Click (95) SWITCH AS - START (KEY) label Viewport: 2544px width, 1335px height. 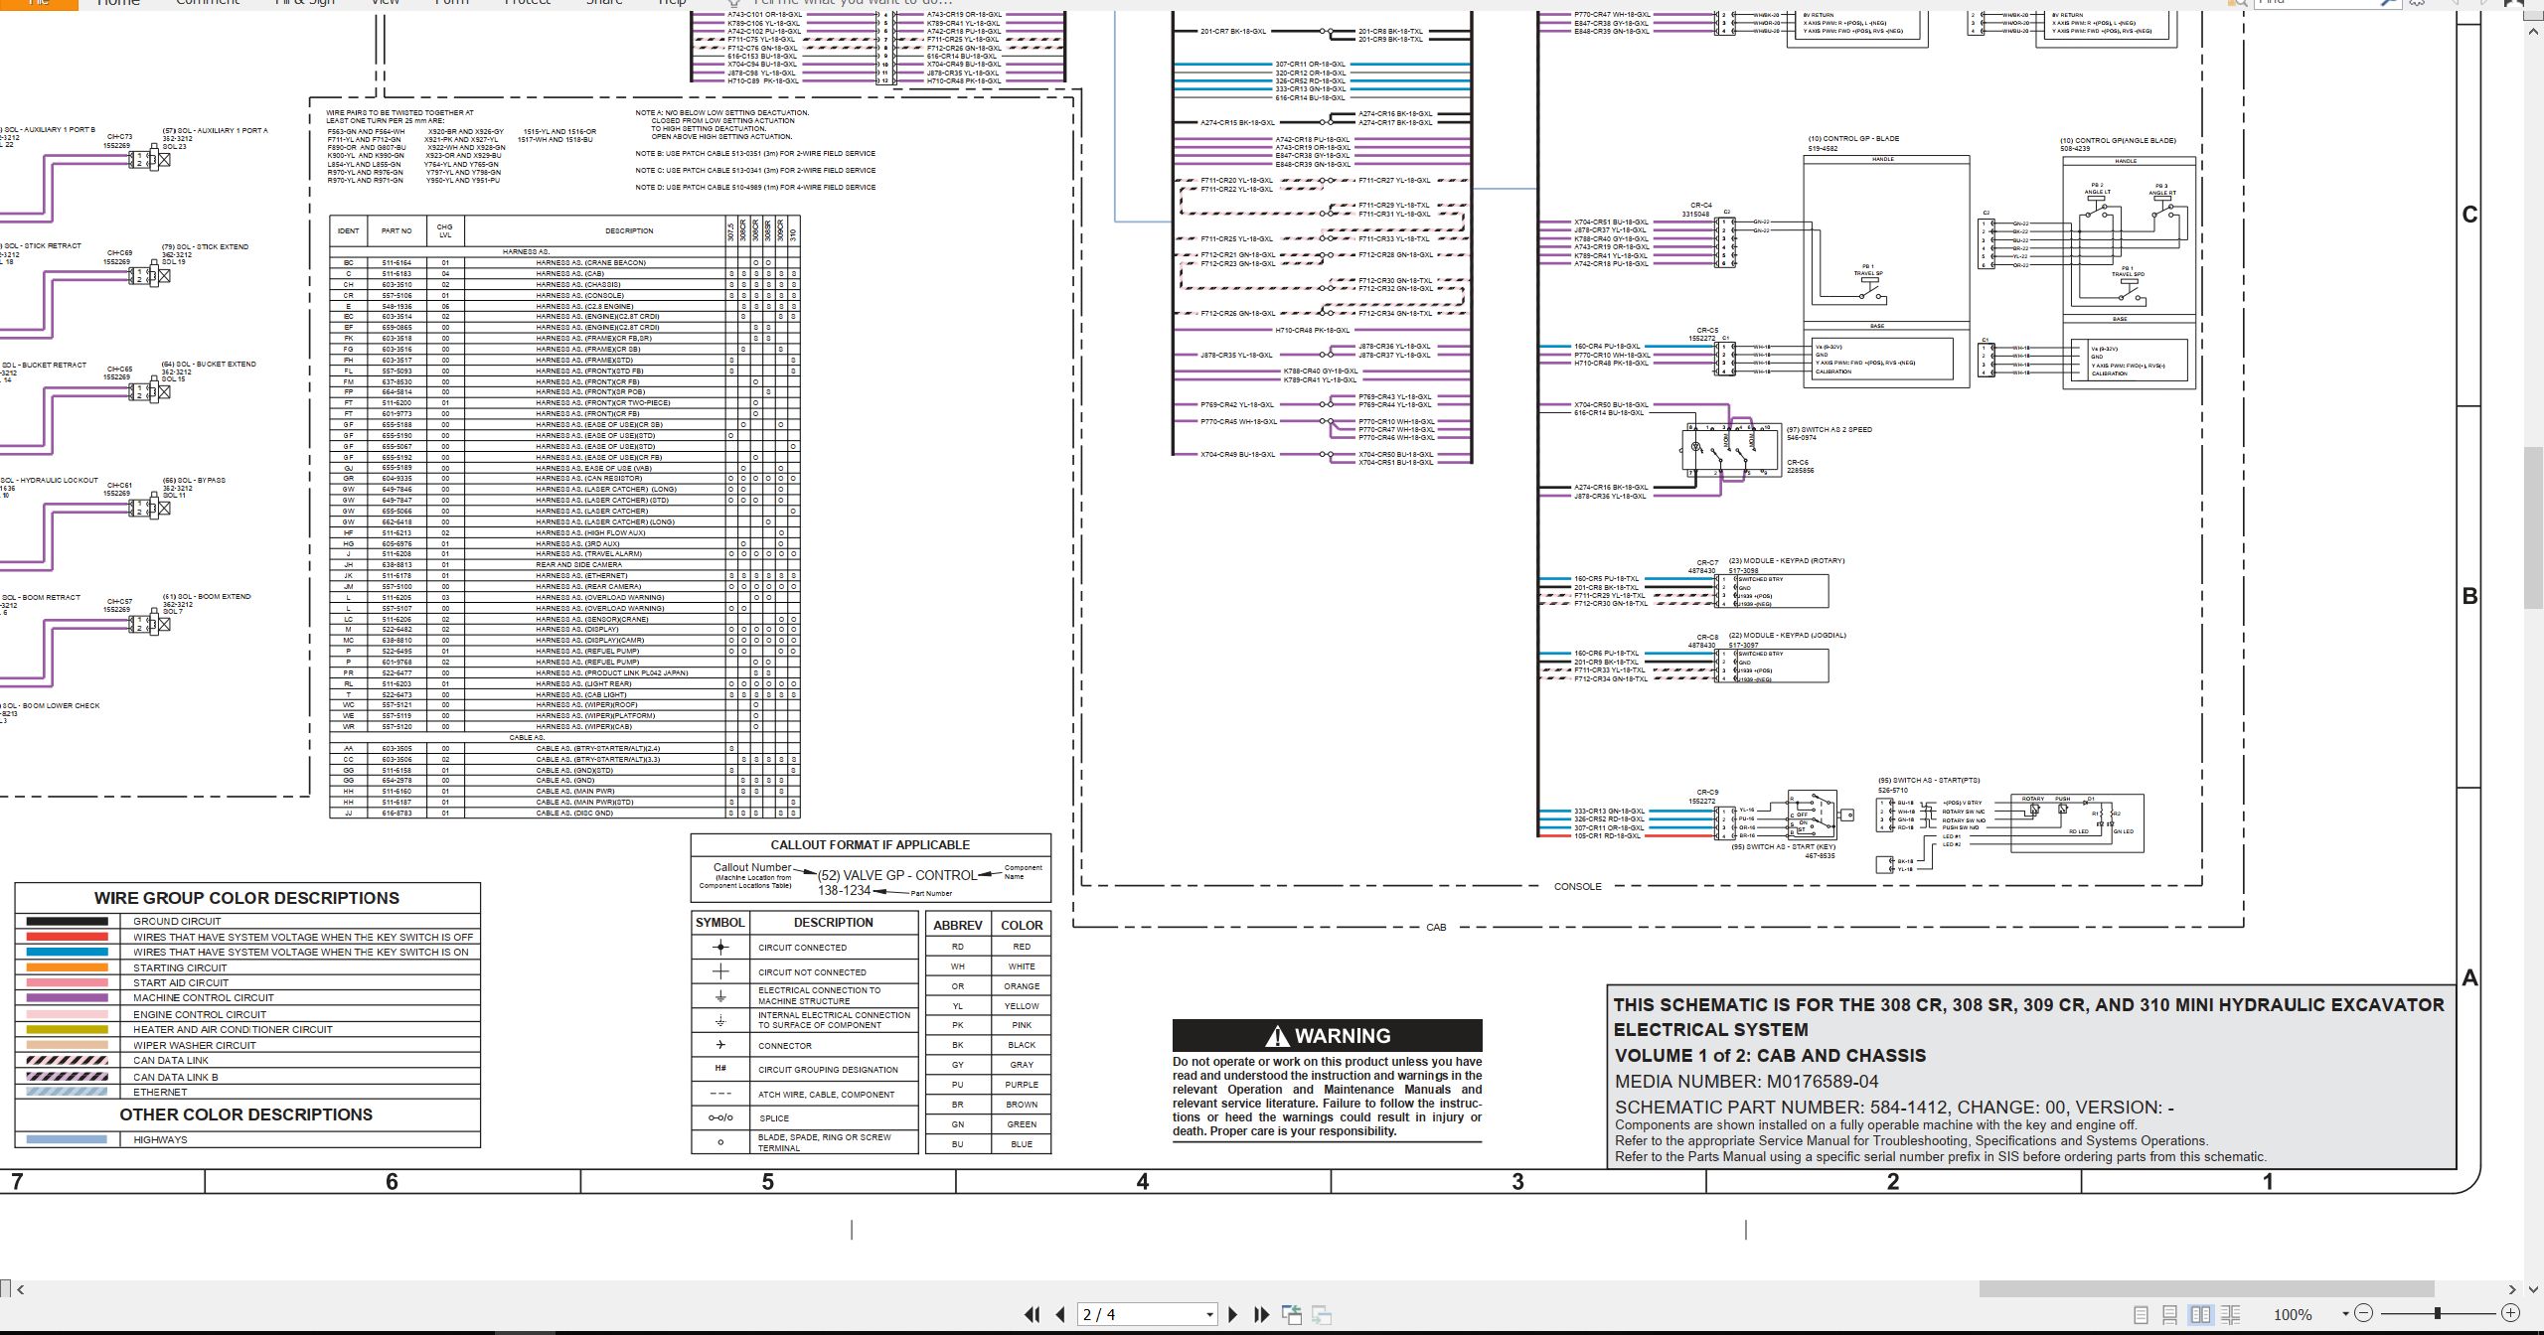tap(1784, 846)
